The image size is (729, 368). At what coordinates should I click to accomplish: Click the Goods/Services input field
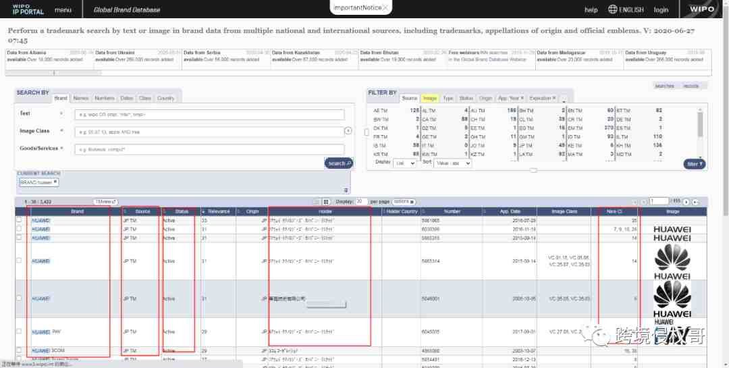209,149
